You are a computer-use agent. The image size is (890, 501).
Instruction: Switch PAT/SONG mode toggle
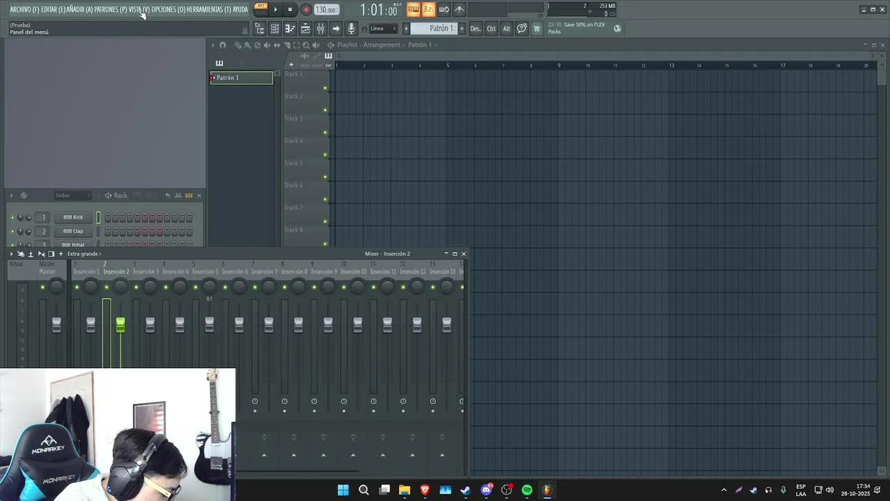[x=261, y=9]
